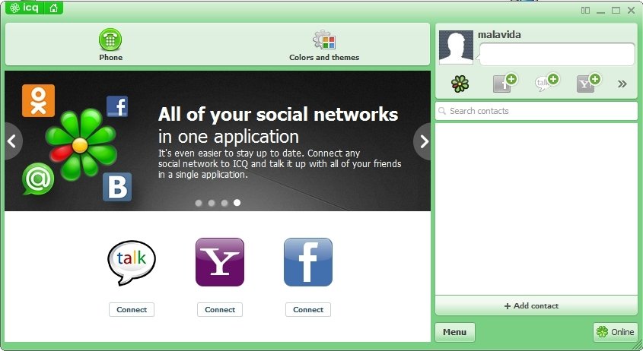
Task: Click the home icon in title bar
Action: coord(53,8)
